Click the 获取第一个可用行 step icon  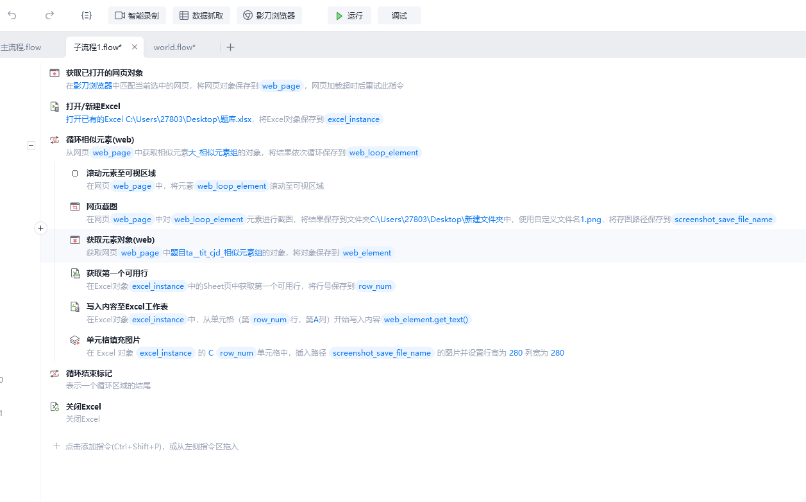75,273
